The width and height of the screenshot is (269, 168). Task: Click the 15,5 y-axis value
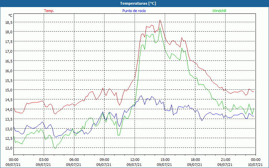pyautogui.click(x=9, y=80)
